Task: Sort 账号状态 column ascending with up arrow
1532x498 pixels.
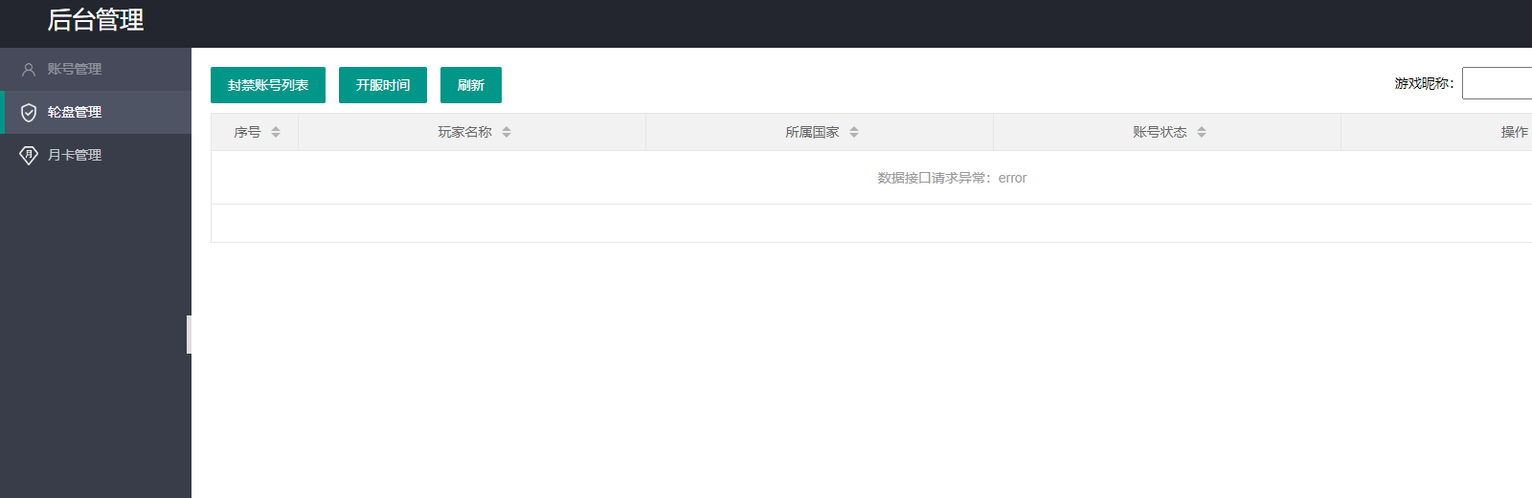Action: click(x=1202, y=128)
